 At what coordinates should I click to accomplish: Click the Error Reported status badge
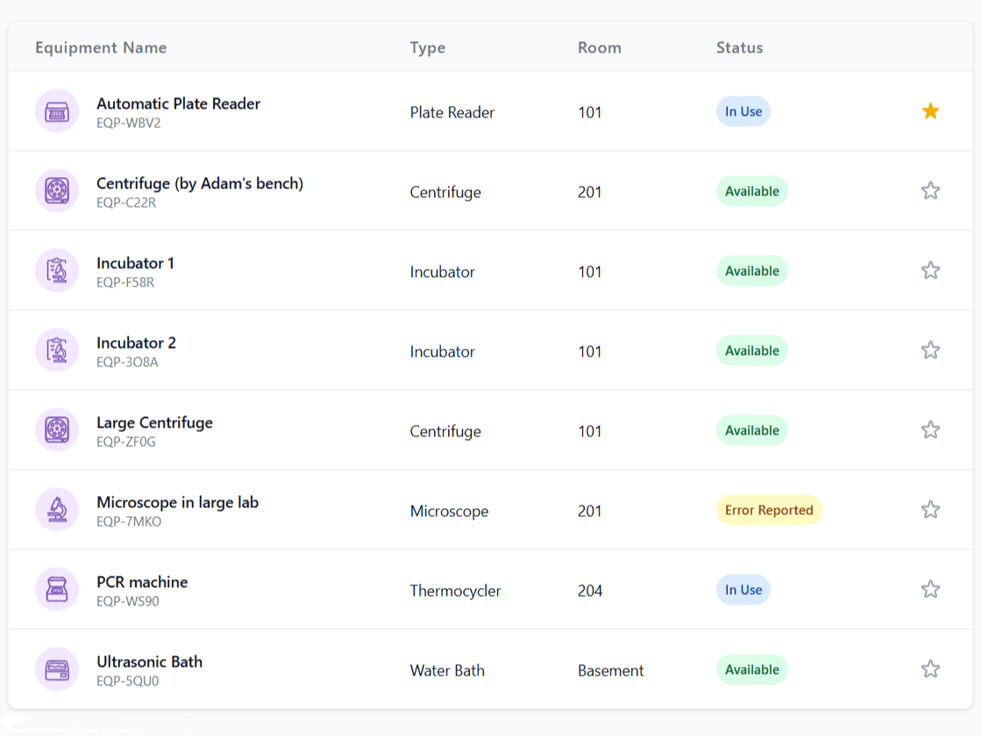click(769, 510)
